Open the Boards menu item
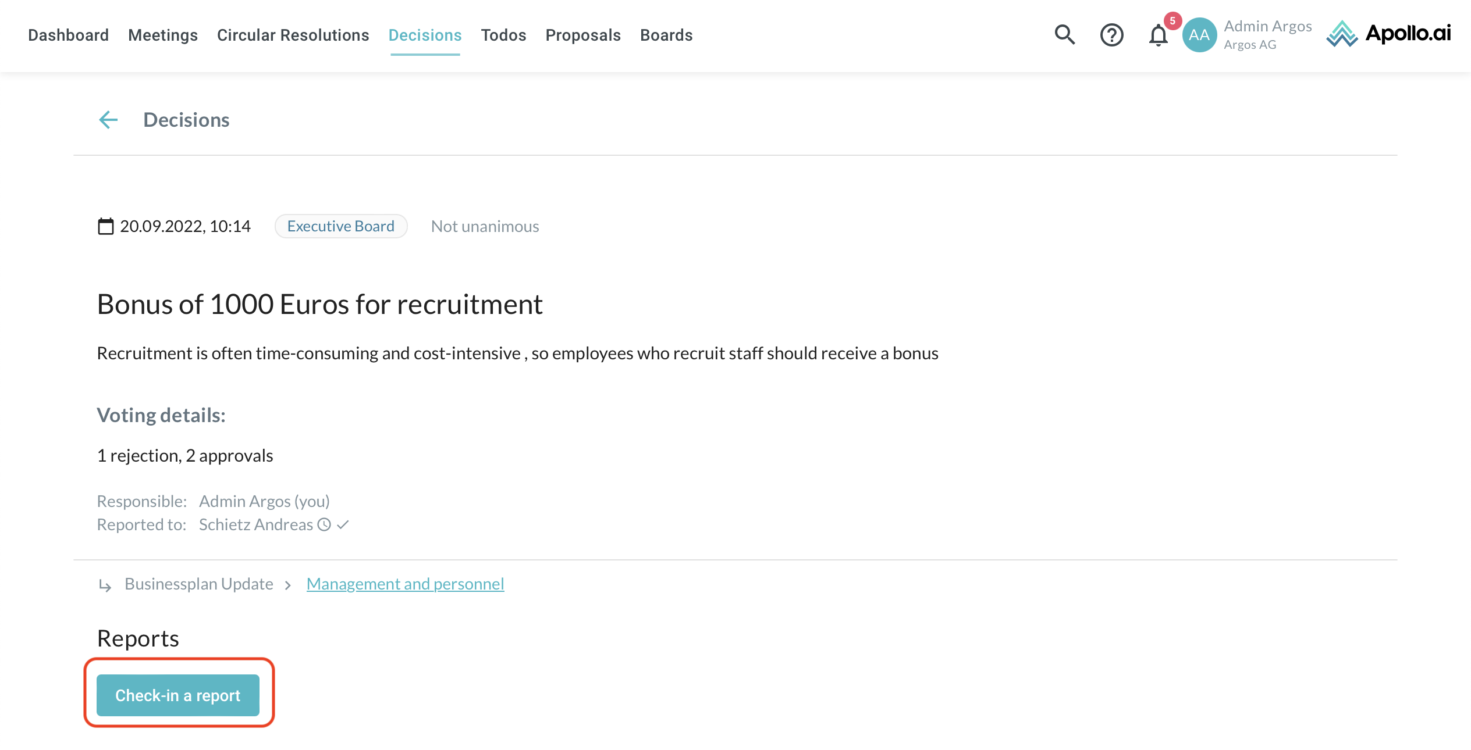1471x750 pixels. coord(666,35)
